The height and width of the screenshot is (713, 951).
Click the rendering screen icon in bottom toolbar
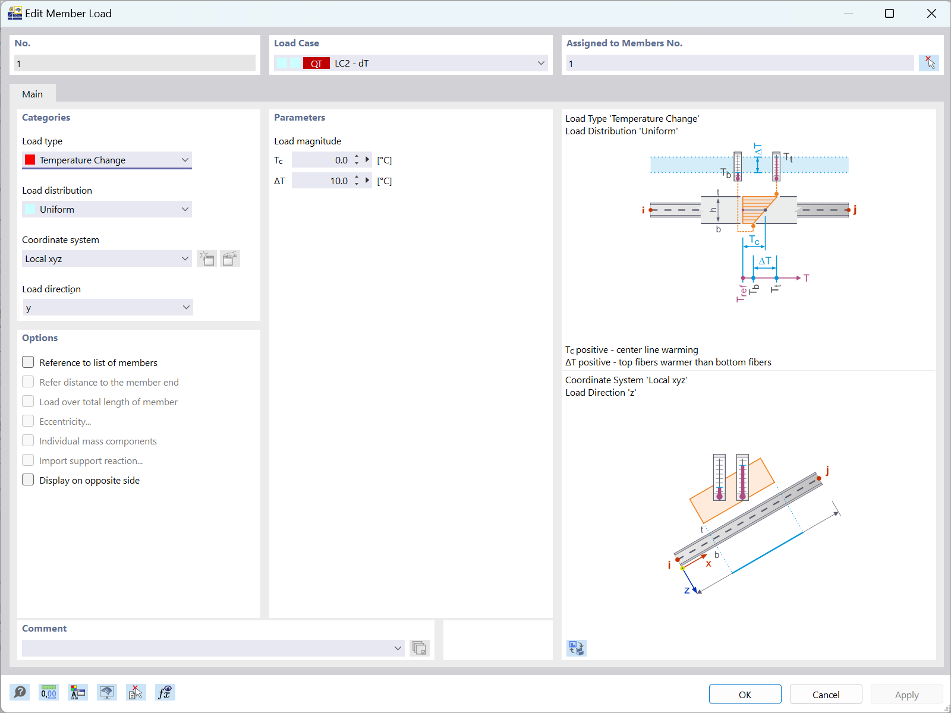point(106,692)
